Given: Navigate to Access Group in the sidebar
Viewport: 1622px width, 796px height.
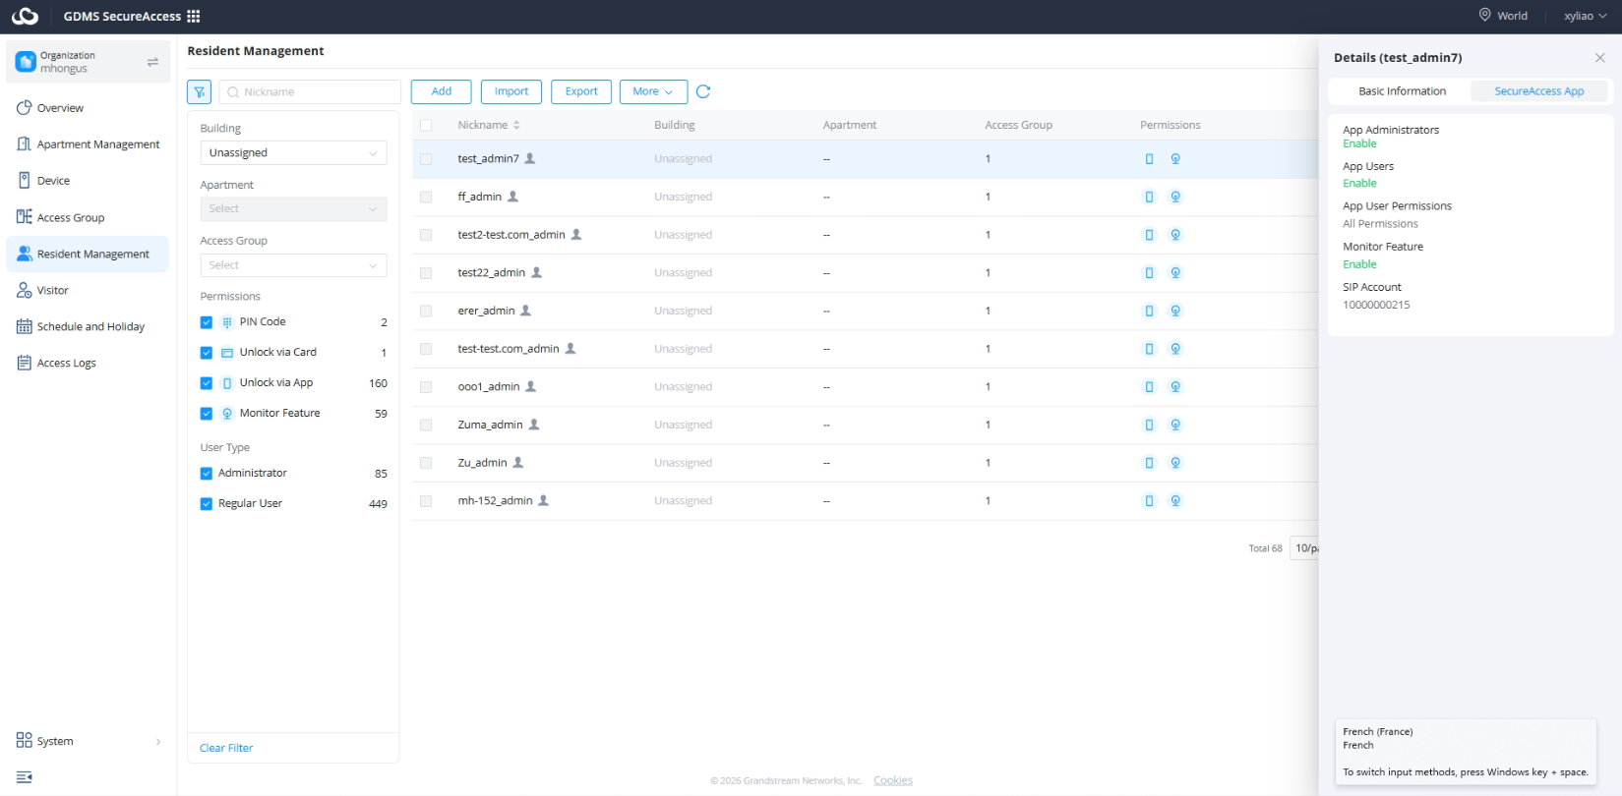Looking at the screenshot, I should tap(88, 217).
